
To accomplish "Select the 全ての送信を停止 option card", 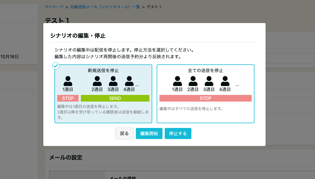I will tap(206, 94).
